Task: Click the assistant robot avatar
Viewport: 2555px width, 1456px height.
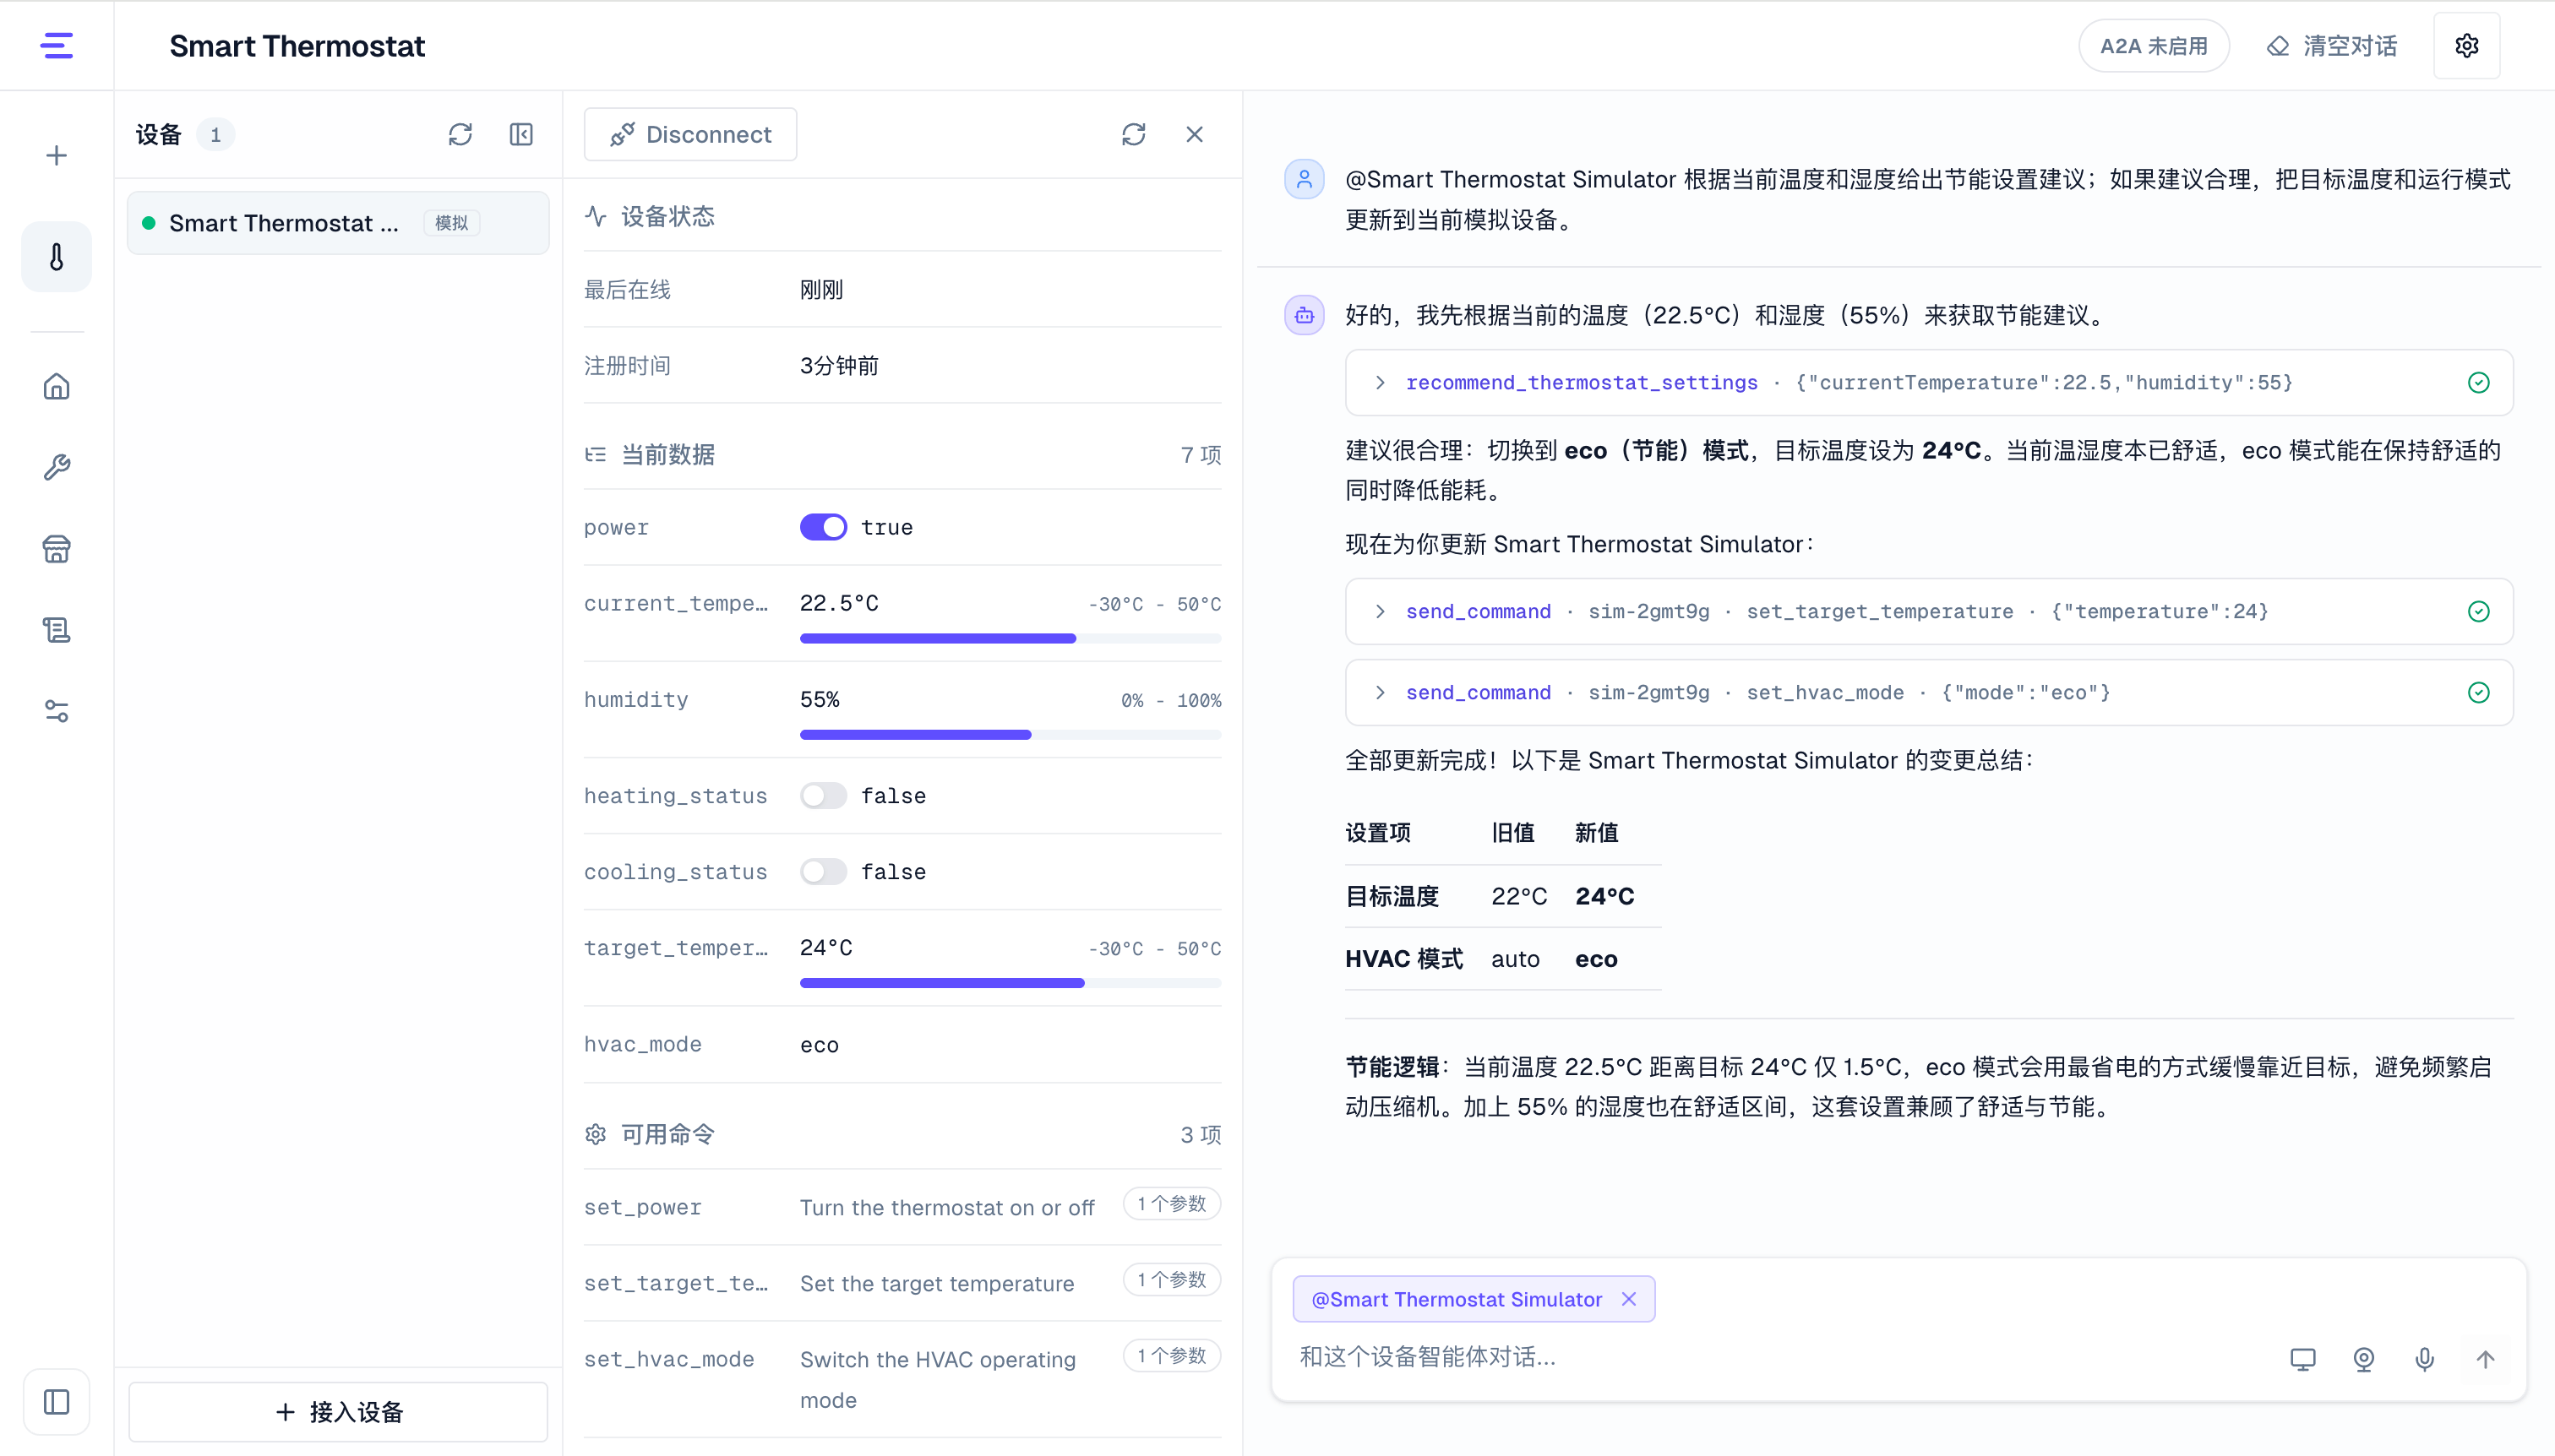Action: (x=1305, y=315)
